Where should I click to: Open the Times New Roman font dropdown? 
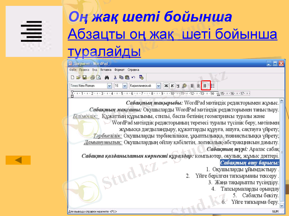109,85
